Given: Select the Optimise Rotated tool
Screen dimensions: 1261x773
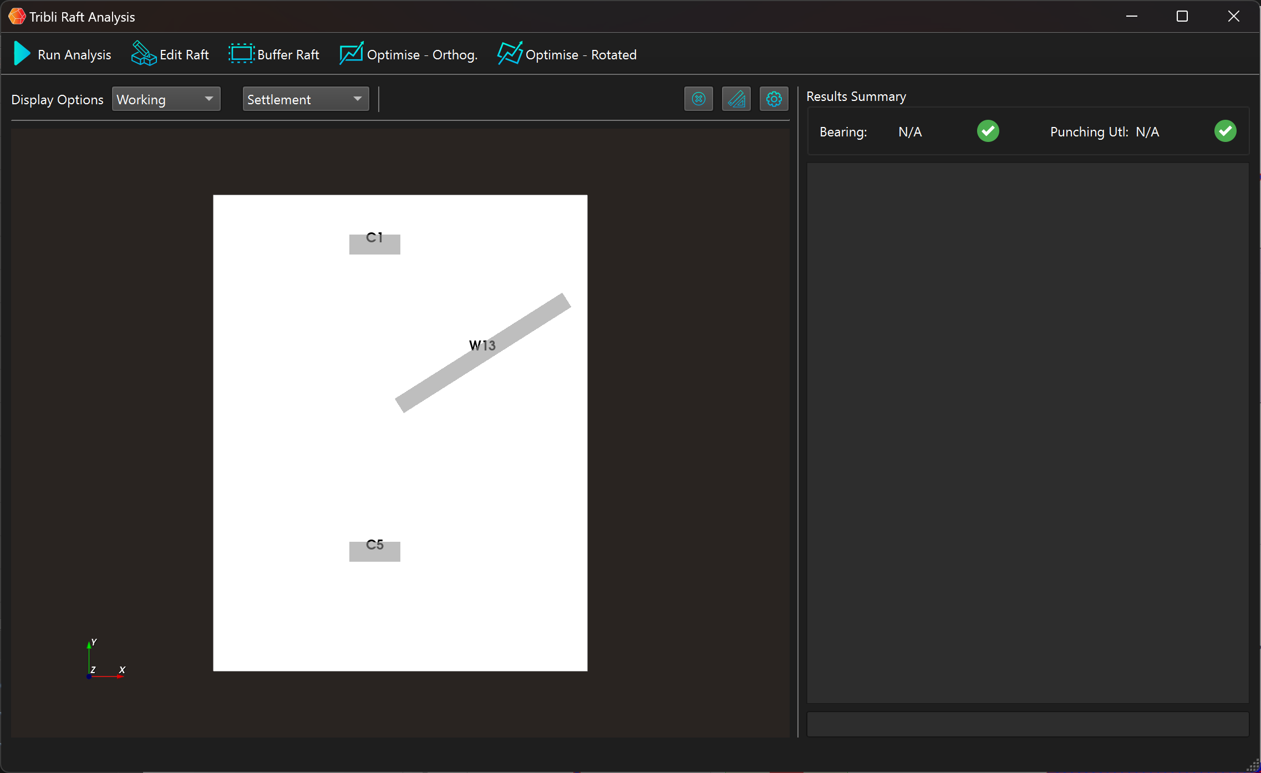Looking at the screenshot, I should click(567, 54).
